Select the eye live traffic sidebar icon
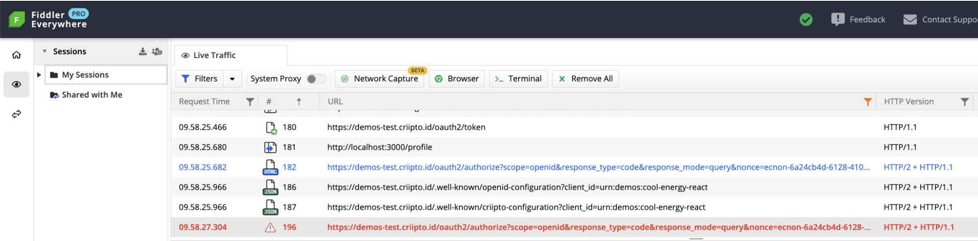Image resolution: width=978 pixels, height=241 pixels. (x=17, y=84)
